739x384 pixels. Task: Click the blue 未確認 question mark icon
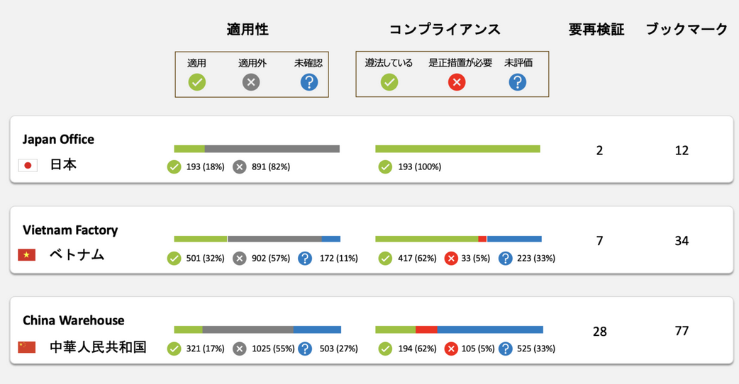309,82
